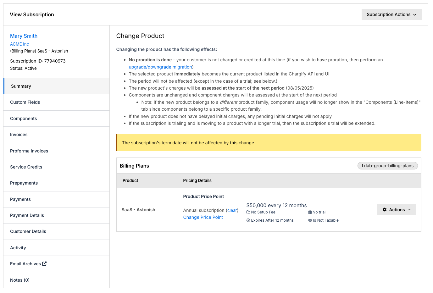Click the Expires After 12 months icon

pyautogui.click(x=248, y=220)
